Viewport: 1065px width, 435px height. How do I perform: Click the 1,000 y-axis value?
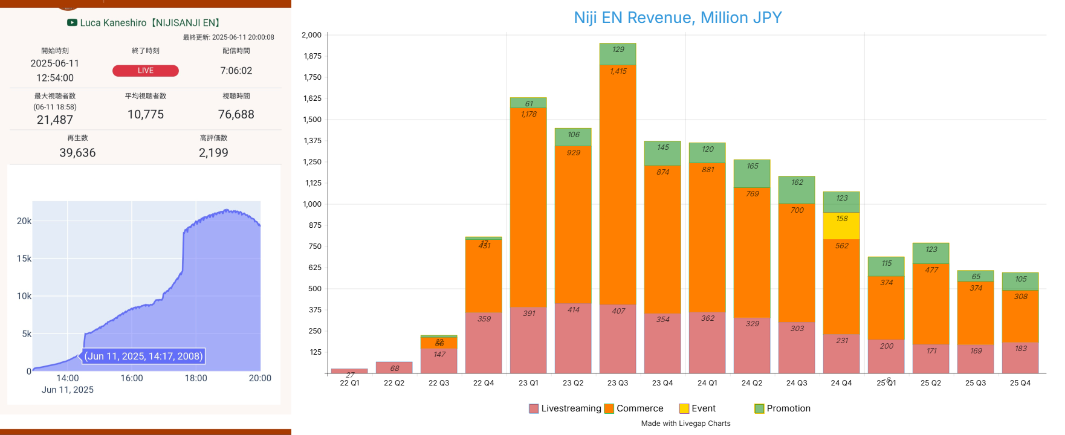click(312, 204)
